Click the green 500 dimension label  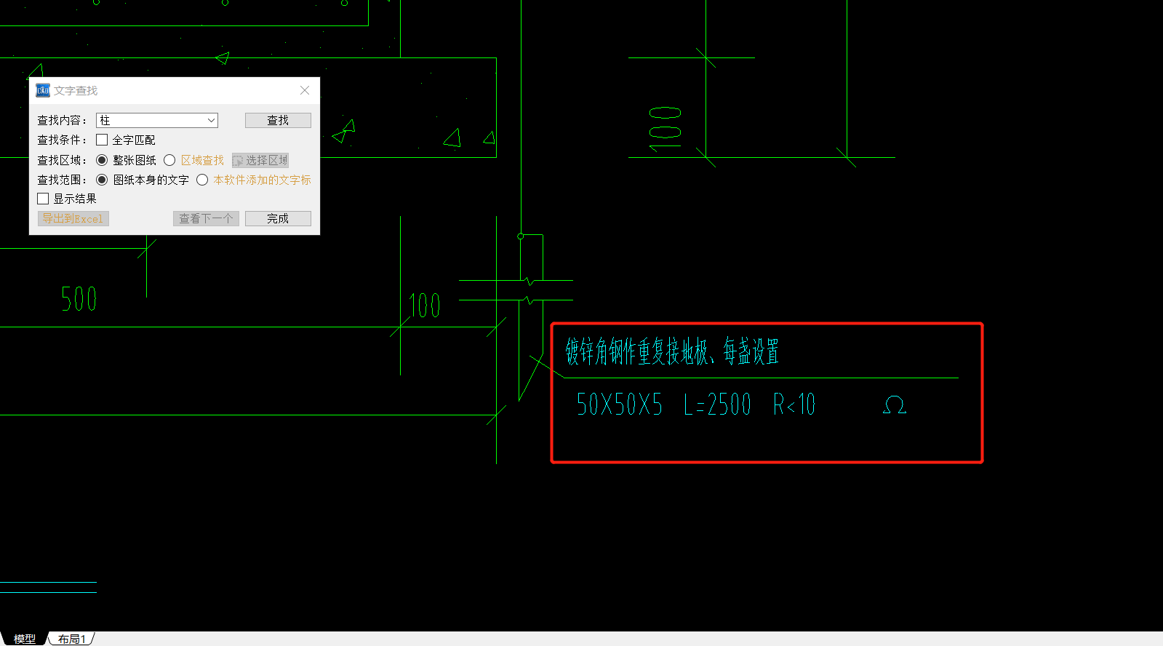tap(79, 299)
